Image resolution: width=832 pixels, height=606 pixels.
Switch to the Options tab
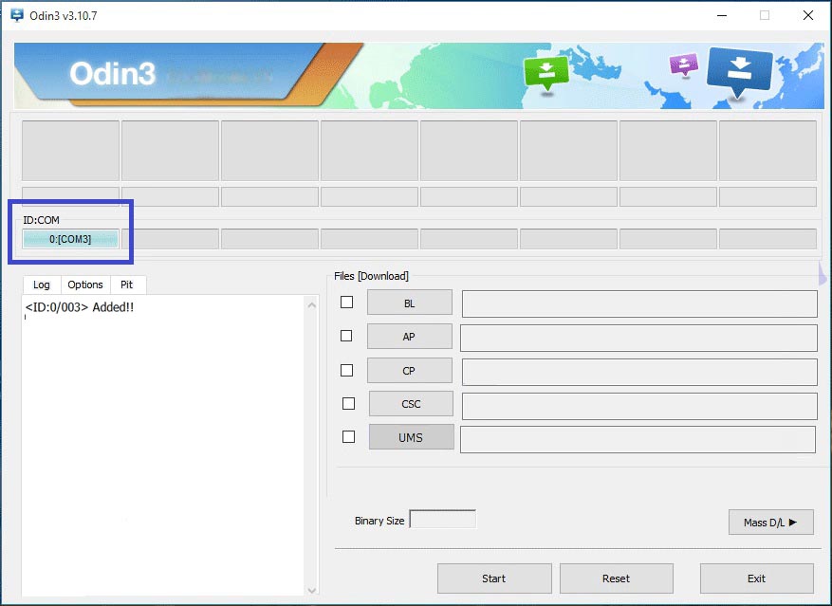pos(84,285)
